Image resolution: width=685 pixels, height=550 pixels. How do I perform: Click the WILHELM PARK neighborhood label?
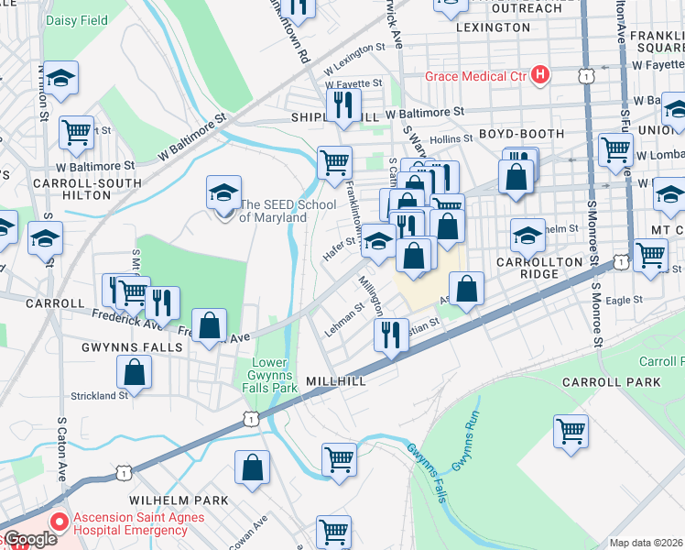179,500
